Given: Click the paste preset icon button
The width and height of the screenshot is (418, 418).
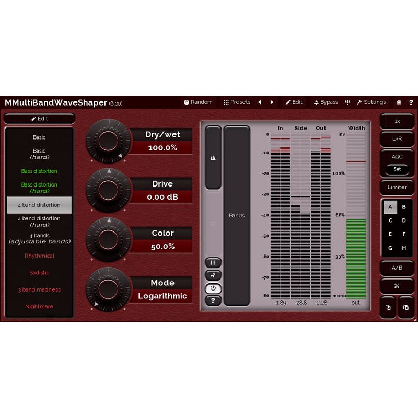Looking at the screenshot, I should click(406, 307).
